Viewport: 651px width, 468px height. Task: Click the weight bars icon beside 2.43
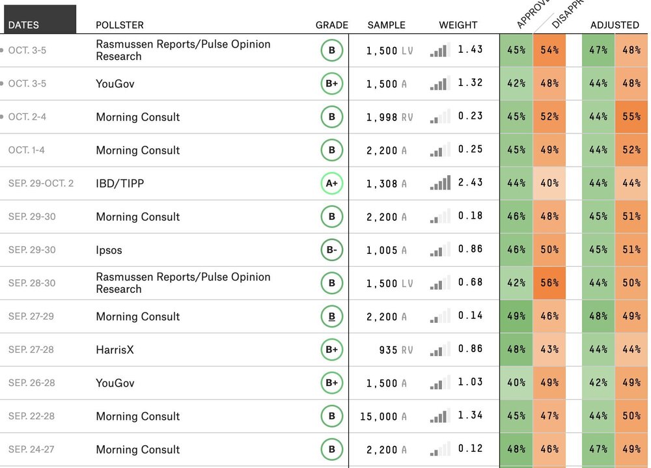[x=440, y=183]
